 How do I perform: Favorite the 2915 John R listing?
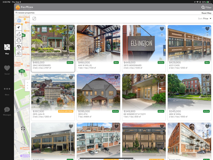(71, 77)
